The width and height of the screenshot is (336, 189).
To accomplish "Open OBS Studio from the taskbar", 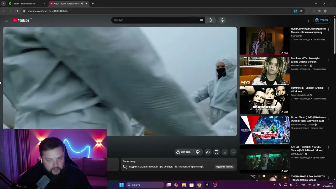I will [x=215, y=185].
